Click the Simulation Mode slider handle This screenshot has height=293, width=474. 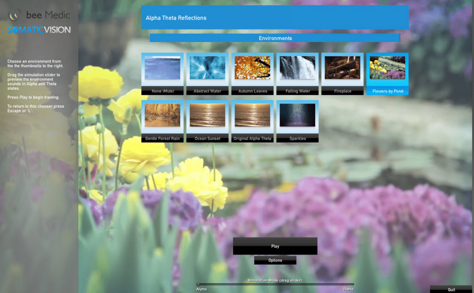coord(198,284)
